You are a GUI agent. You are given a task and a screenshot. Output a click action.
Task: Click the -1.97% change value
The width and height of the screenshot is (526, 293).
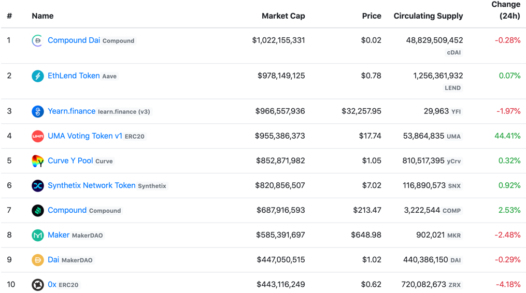coord(508,111)
